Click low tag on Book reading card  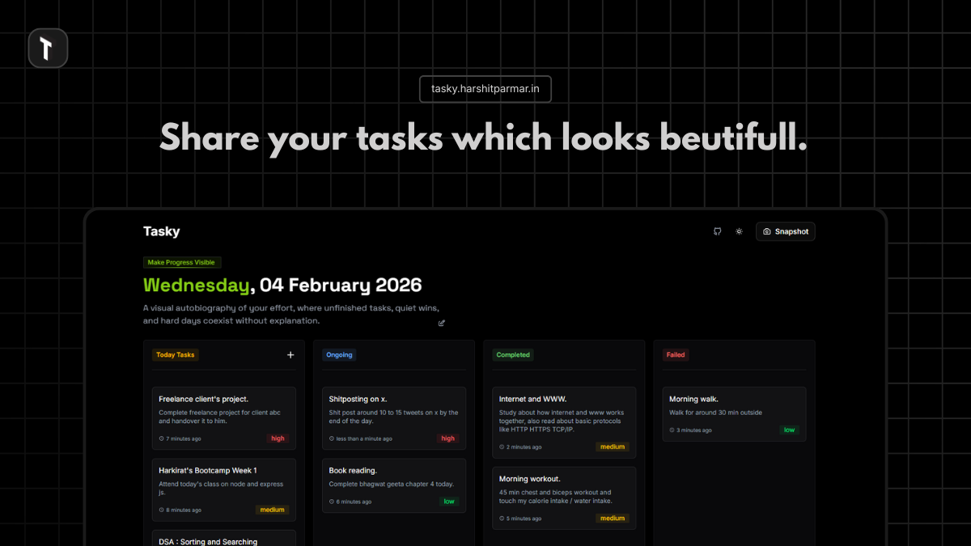click(449, 502)
